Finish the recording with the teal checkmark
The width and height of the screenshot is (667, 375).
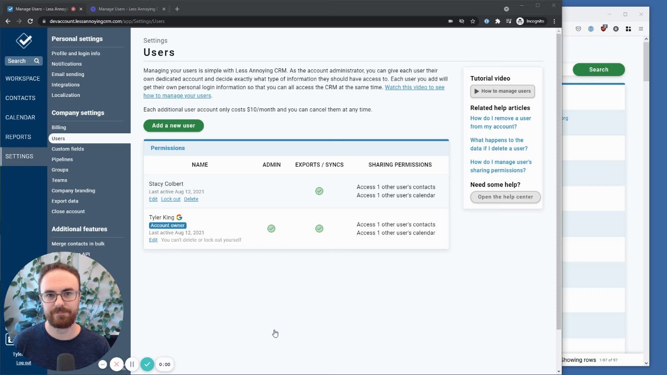[147, 365]
